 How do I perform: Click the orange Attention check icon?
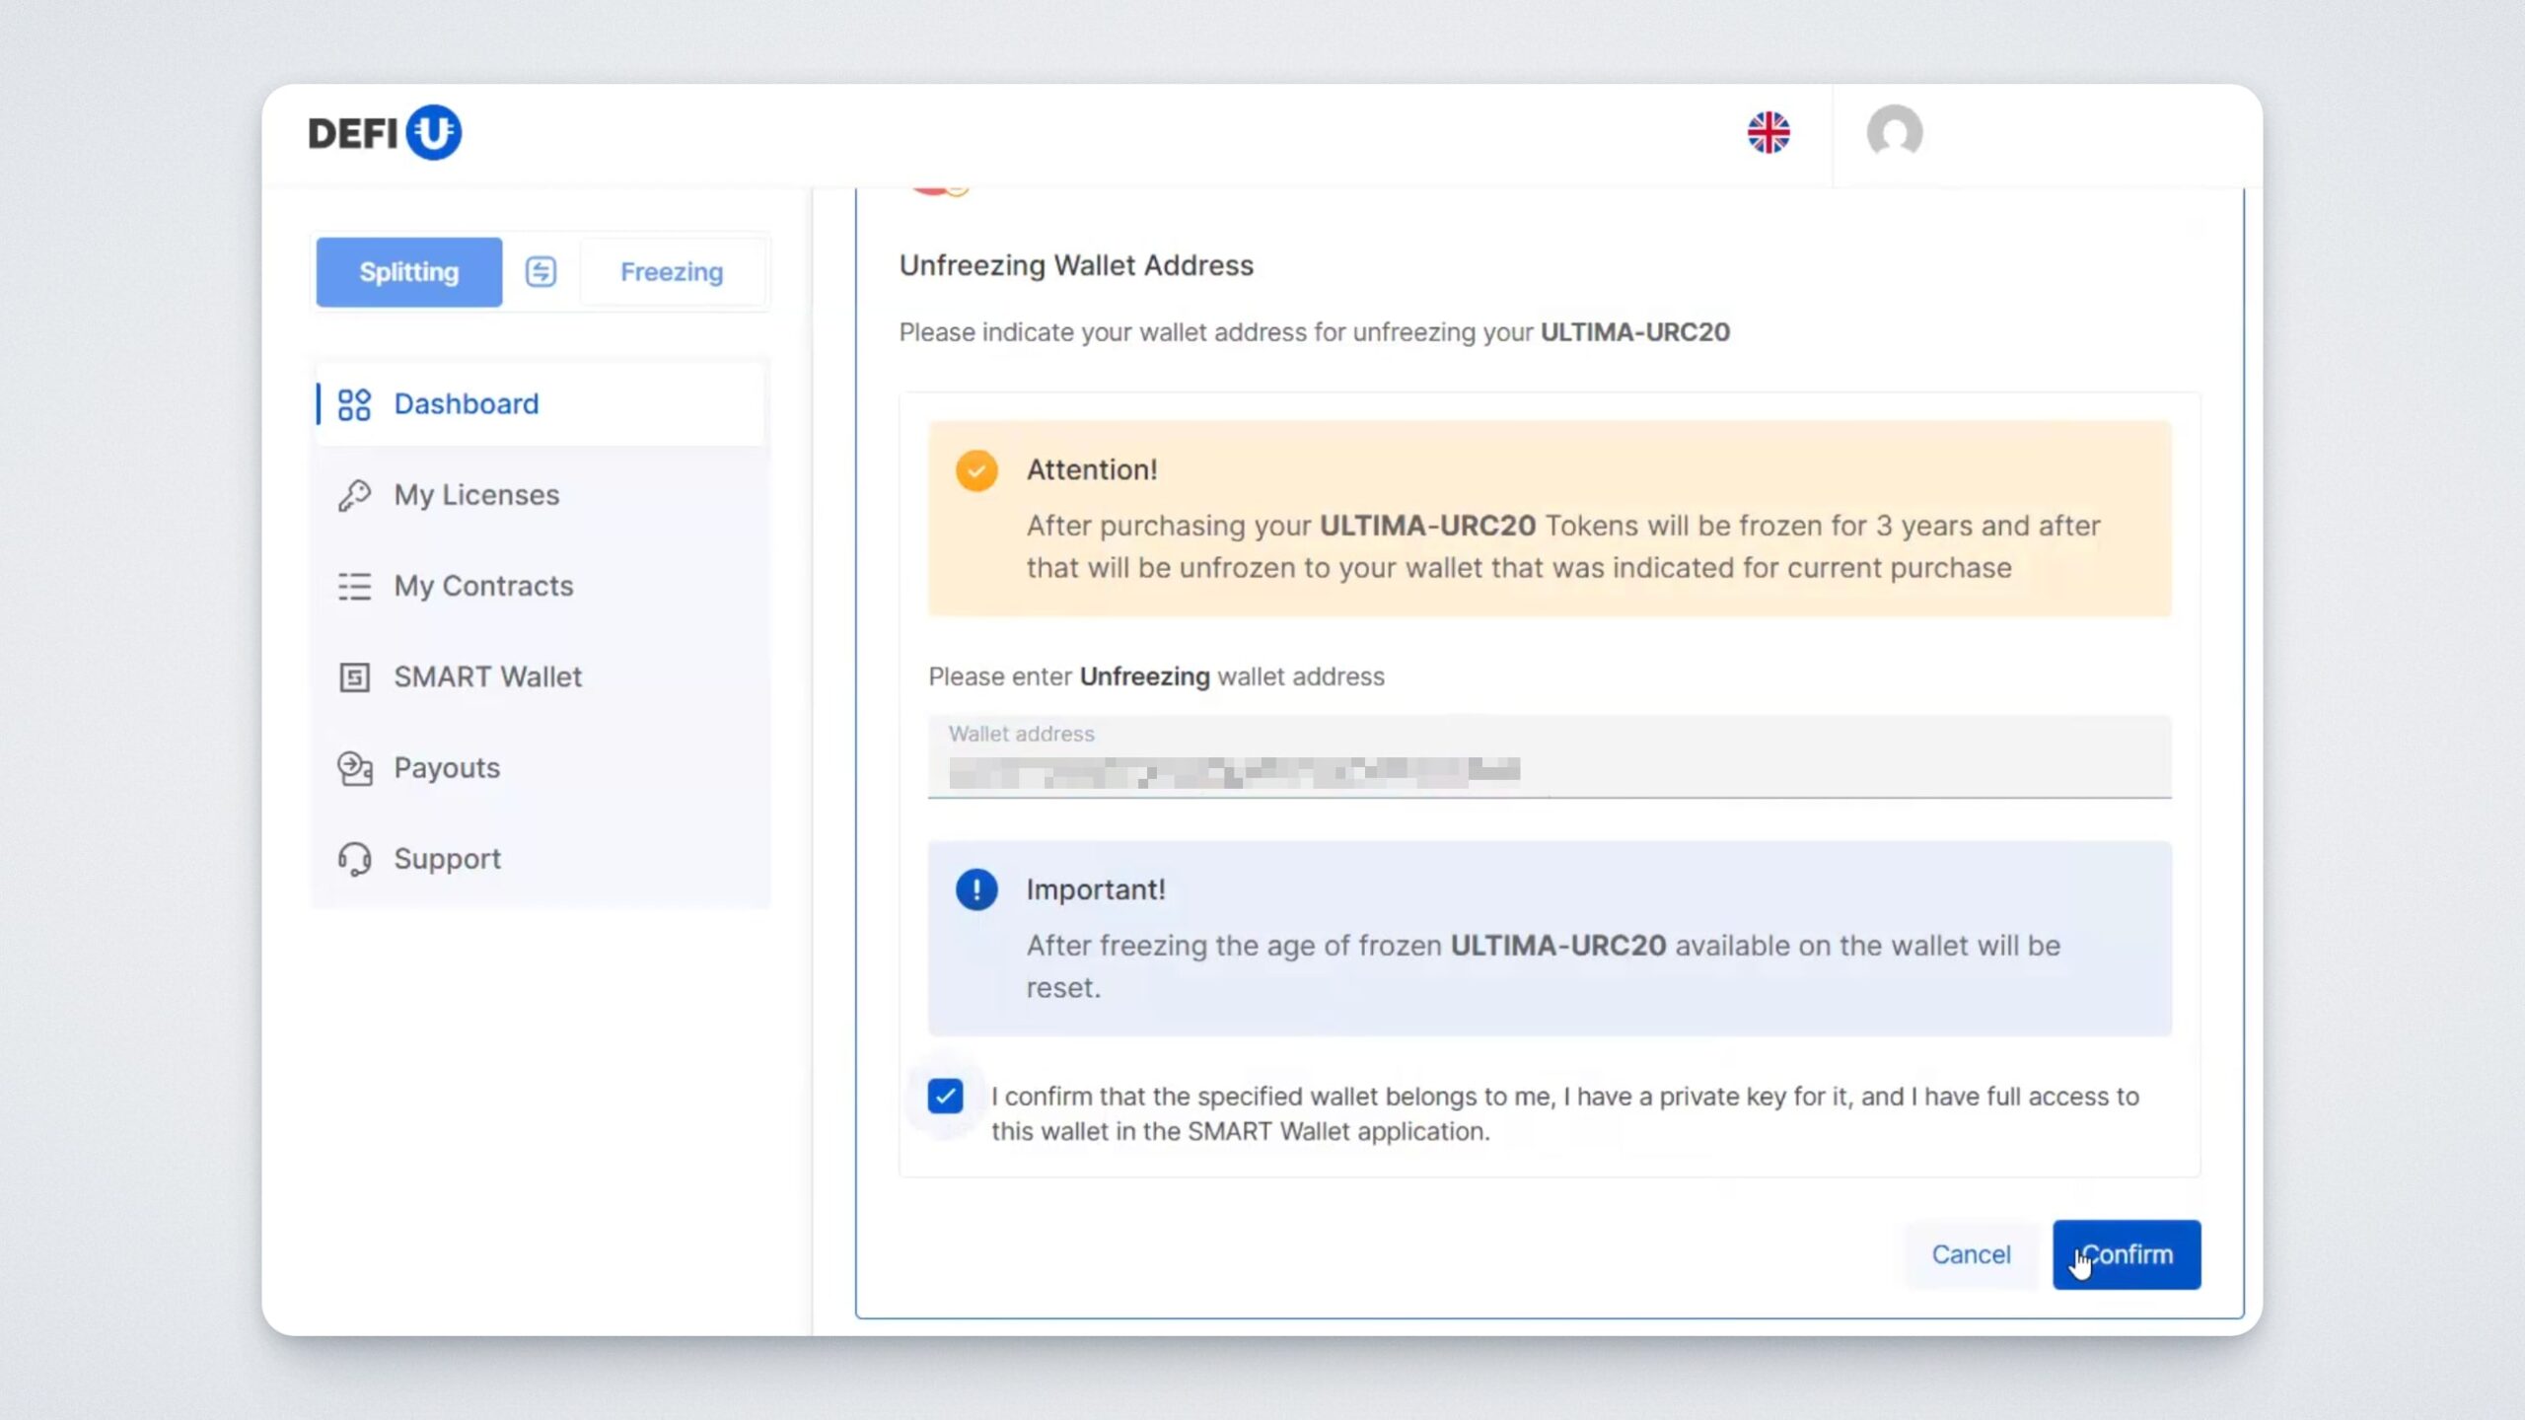tap(976, 470)
